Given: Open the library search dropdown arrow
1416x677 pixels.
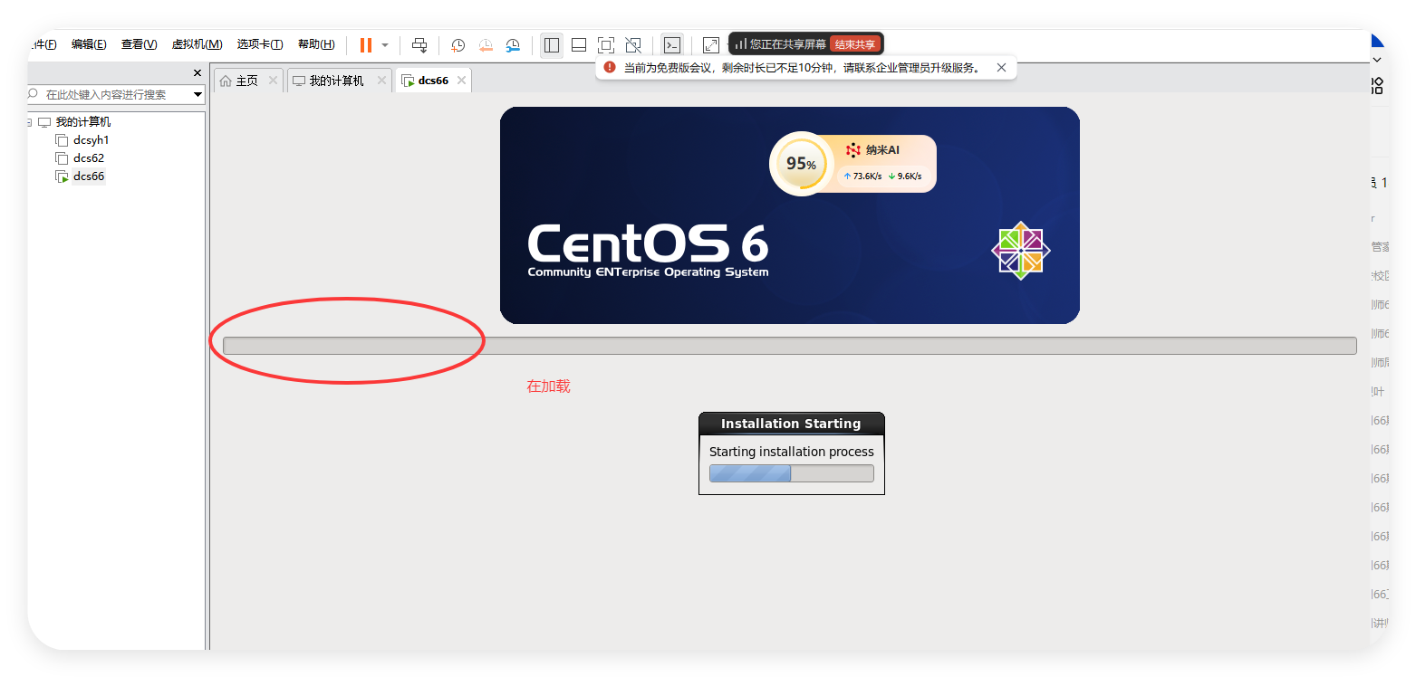Looking at the screenshot, I should click(197, 94).
